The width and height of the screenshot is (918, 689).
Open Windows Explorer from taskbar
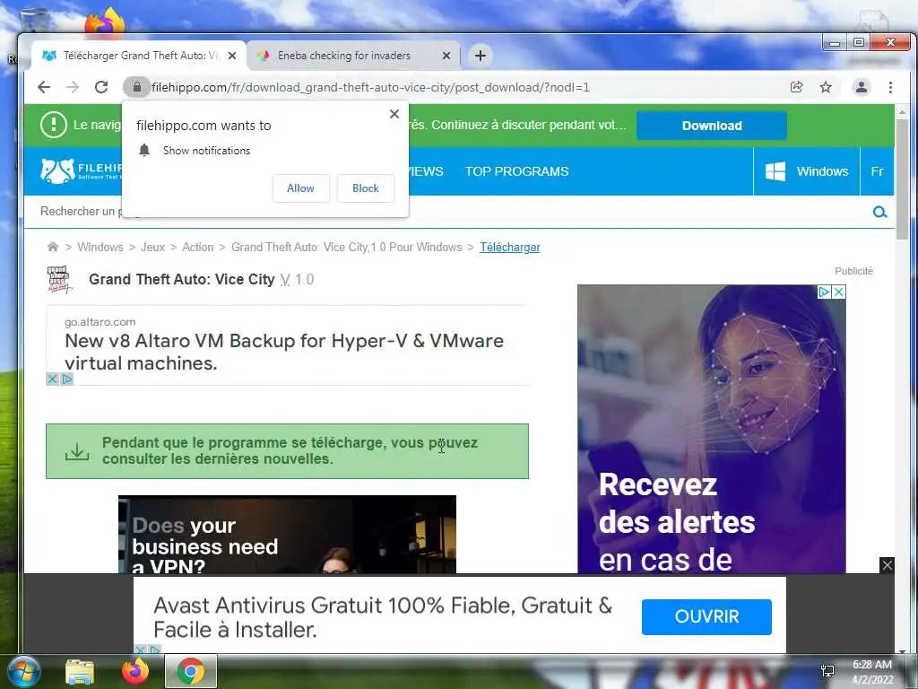click(x=80, y=672)
